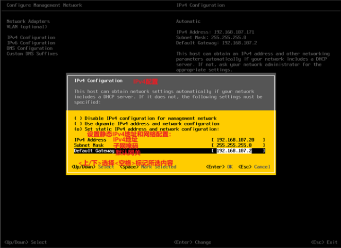341x248 pixels.
Task: Open the VLAN (optional) menu entry
Action: 26,27
